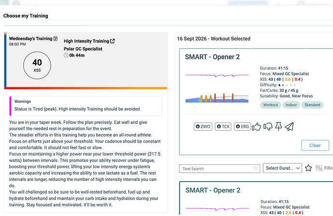Click the 'Choose my Training' title
Screen dimensions: 333x216
tap(26, 16)
